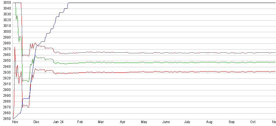Click the Dec label on the x-axis

click(36, 122)
